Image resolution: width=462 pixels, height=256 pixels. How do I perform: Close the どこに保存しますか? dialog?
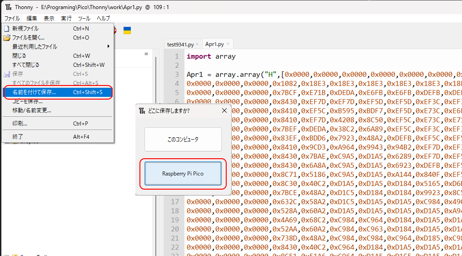click(224, 110)
